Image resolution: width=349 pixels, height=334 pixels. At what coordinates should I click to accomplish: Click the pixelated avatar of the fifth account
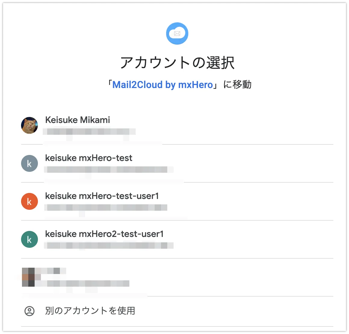pyautogui.click(x=29, y=277)
